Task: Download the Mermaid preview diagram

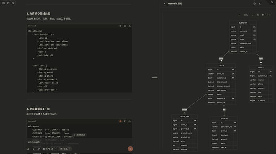Action: click(x=260, y=4)
